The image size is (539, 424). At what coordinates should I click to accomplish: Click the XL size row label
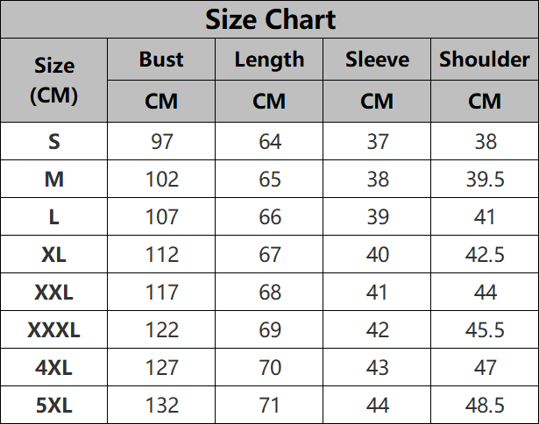[54, 255]
